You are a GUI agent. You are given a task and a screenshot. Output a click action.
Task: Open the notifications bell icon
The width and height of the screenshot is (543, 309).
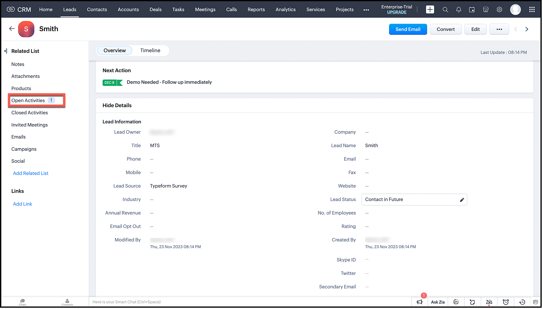(x=459, y=9)
